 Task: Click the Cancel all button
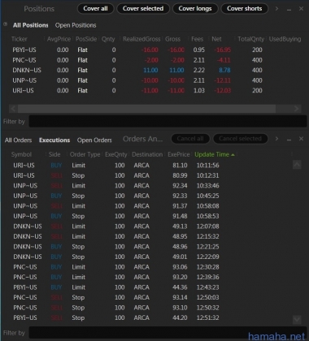[x=190, y=139]
